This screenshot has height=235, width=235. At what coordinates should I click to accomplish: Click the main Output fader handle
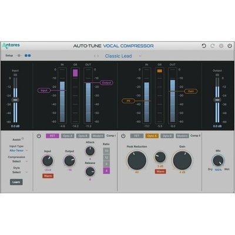[x=217, y=100]
